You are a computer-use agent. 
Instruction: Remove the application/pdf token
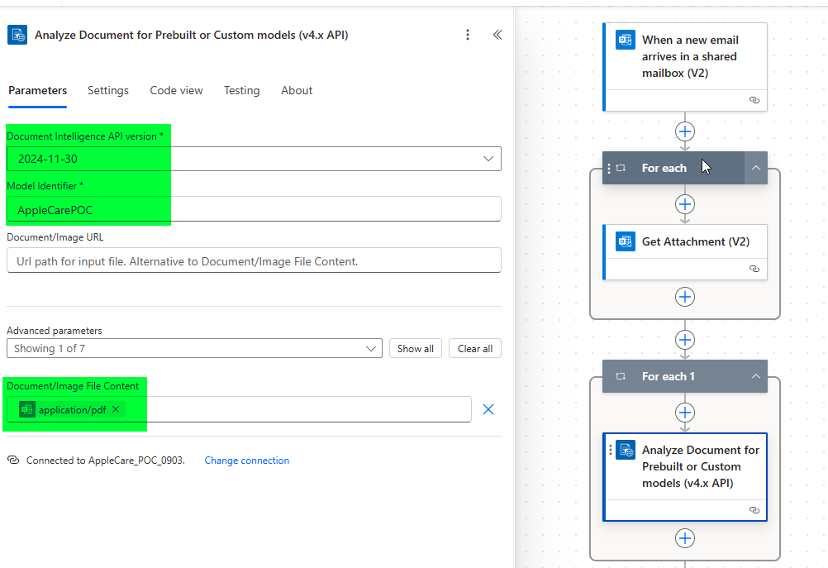tap(116, 409)
